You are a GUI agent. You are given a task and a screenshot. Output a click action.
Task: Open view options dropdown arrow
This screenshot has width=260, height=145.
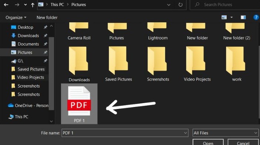(232, 17)
